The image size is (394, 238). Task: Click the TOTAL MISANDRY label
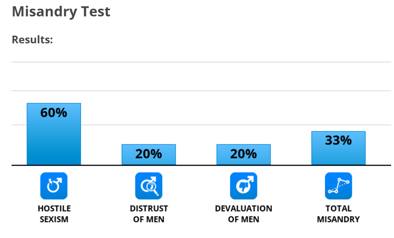[339, 214]
